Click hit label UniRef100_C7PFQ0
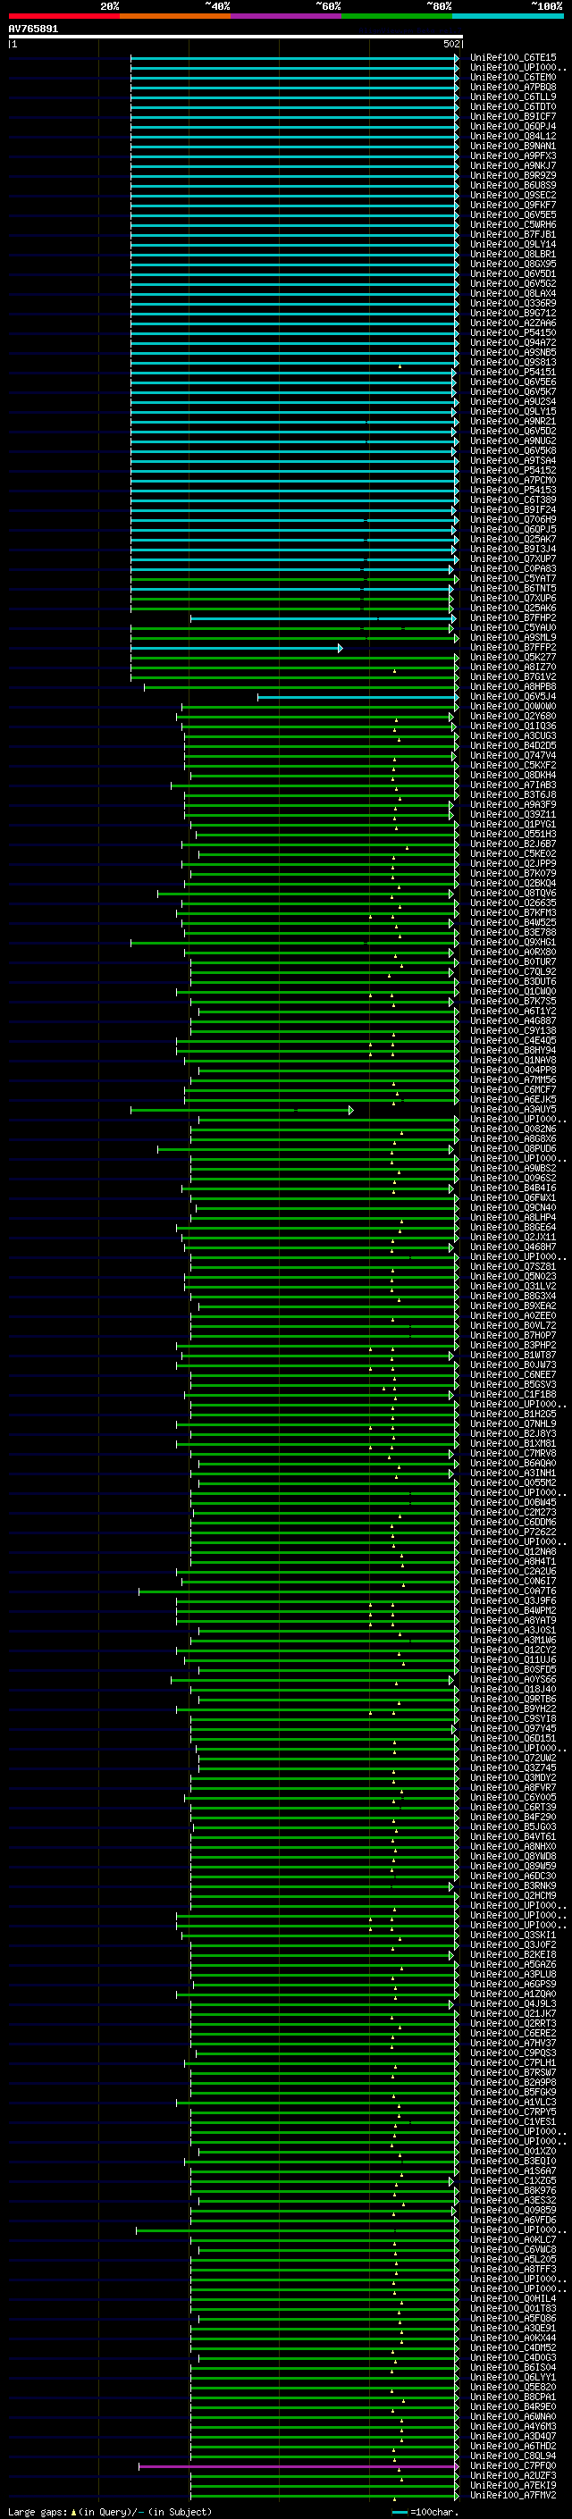This screenshot has width=572, height=2519. [x=513, y=2466]
